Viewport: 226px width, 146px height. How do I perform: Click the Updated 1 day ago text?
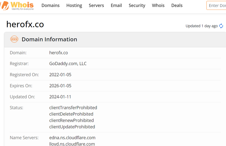pos(201,26)
